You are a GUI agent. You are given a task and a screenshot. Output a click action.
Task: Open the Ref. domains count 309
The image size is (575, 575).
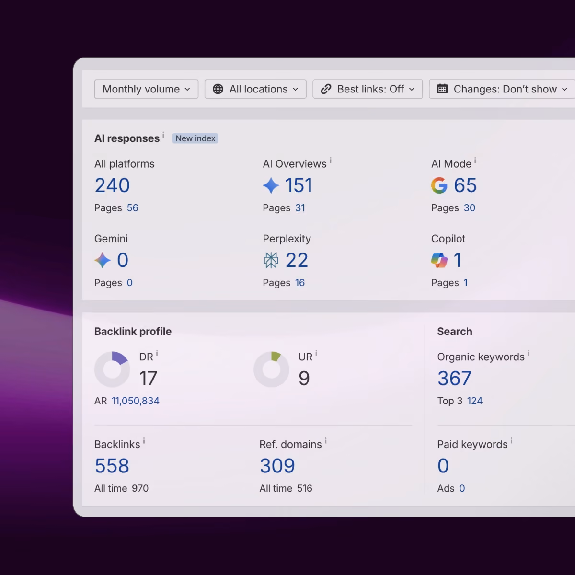277,466
